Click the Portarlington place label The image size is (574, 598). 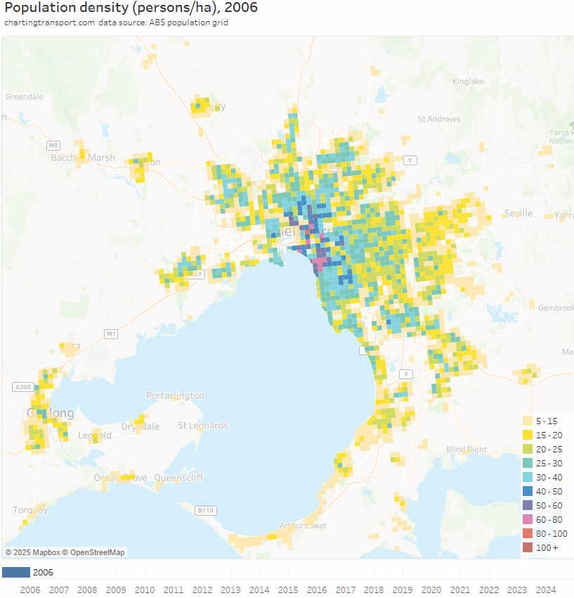[x=175, y=395]
